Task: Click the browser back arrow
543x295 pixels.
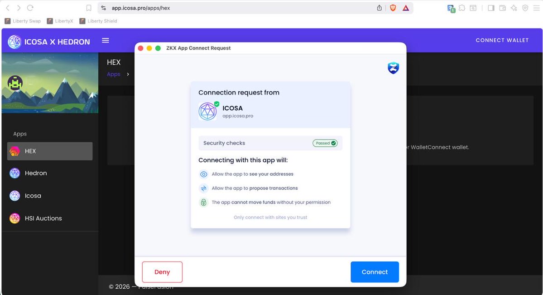Action: tap(8, 8)
